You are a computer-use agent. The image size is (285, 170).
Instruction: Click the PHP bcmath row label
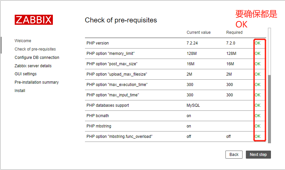98,116
